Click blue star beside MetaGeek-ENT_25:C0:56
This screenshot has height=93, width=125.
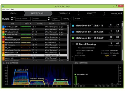coord(73,32)
